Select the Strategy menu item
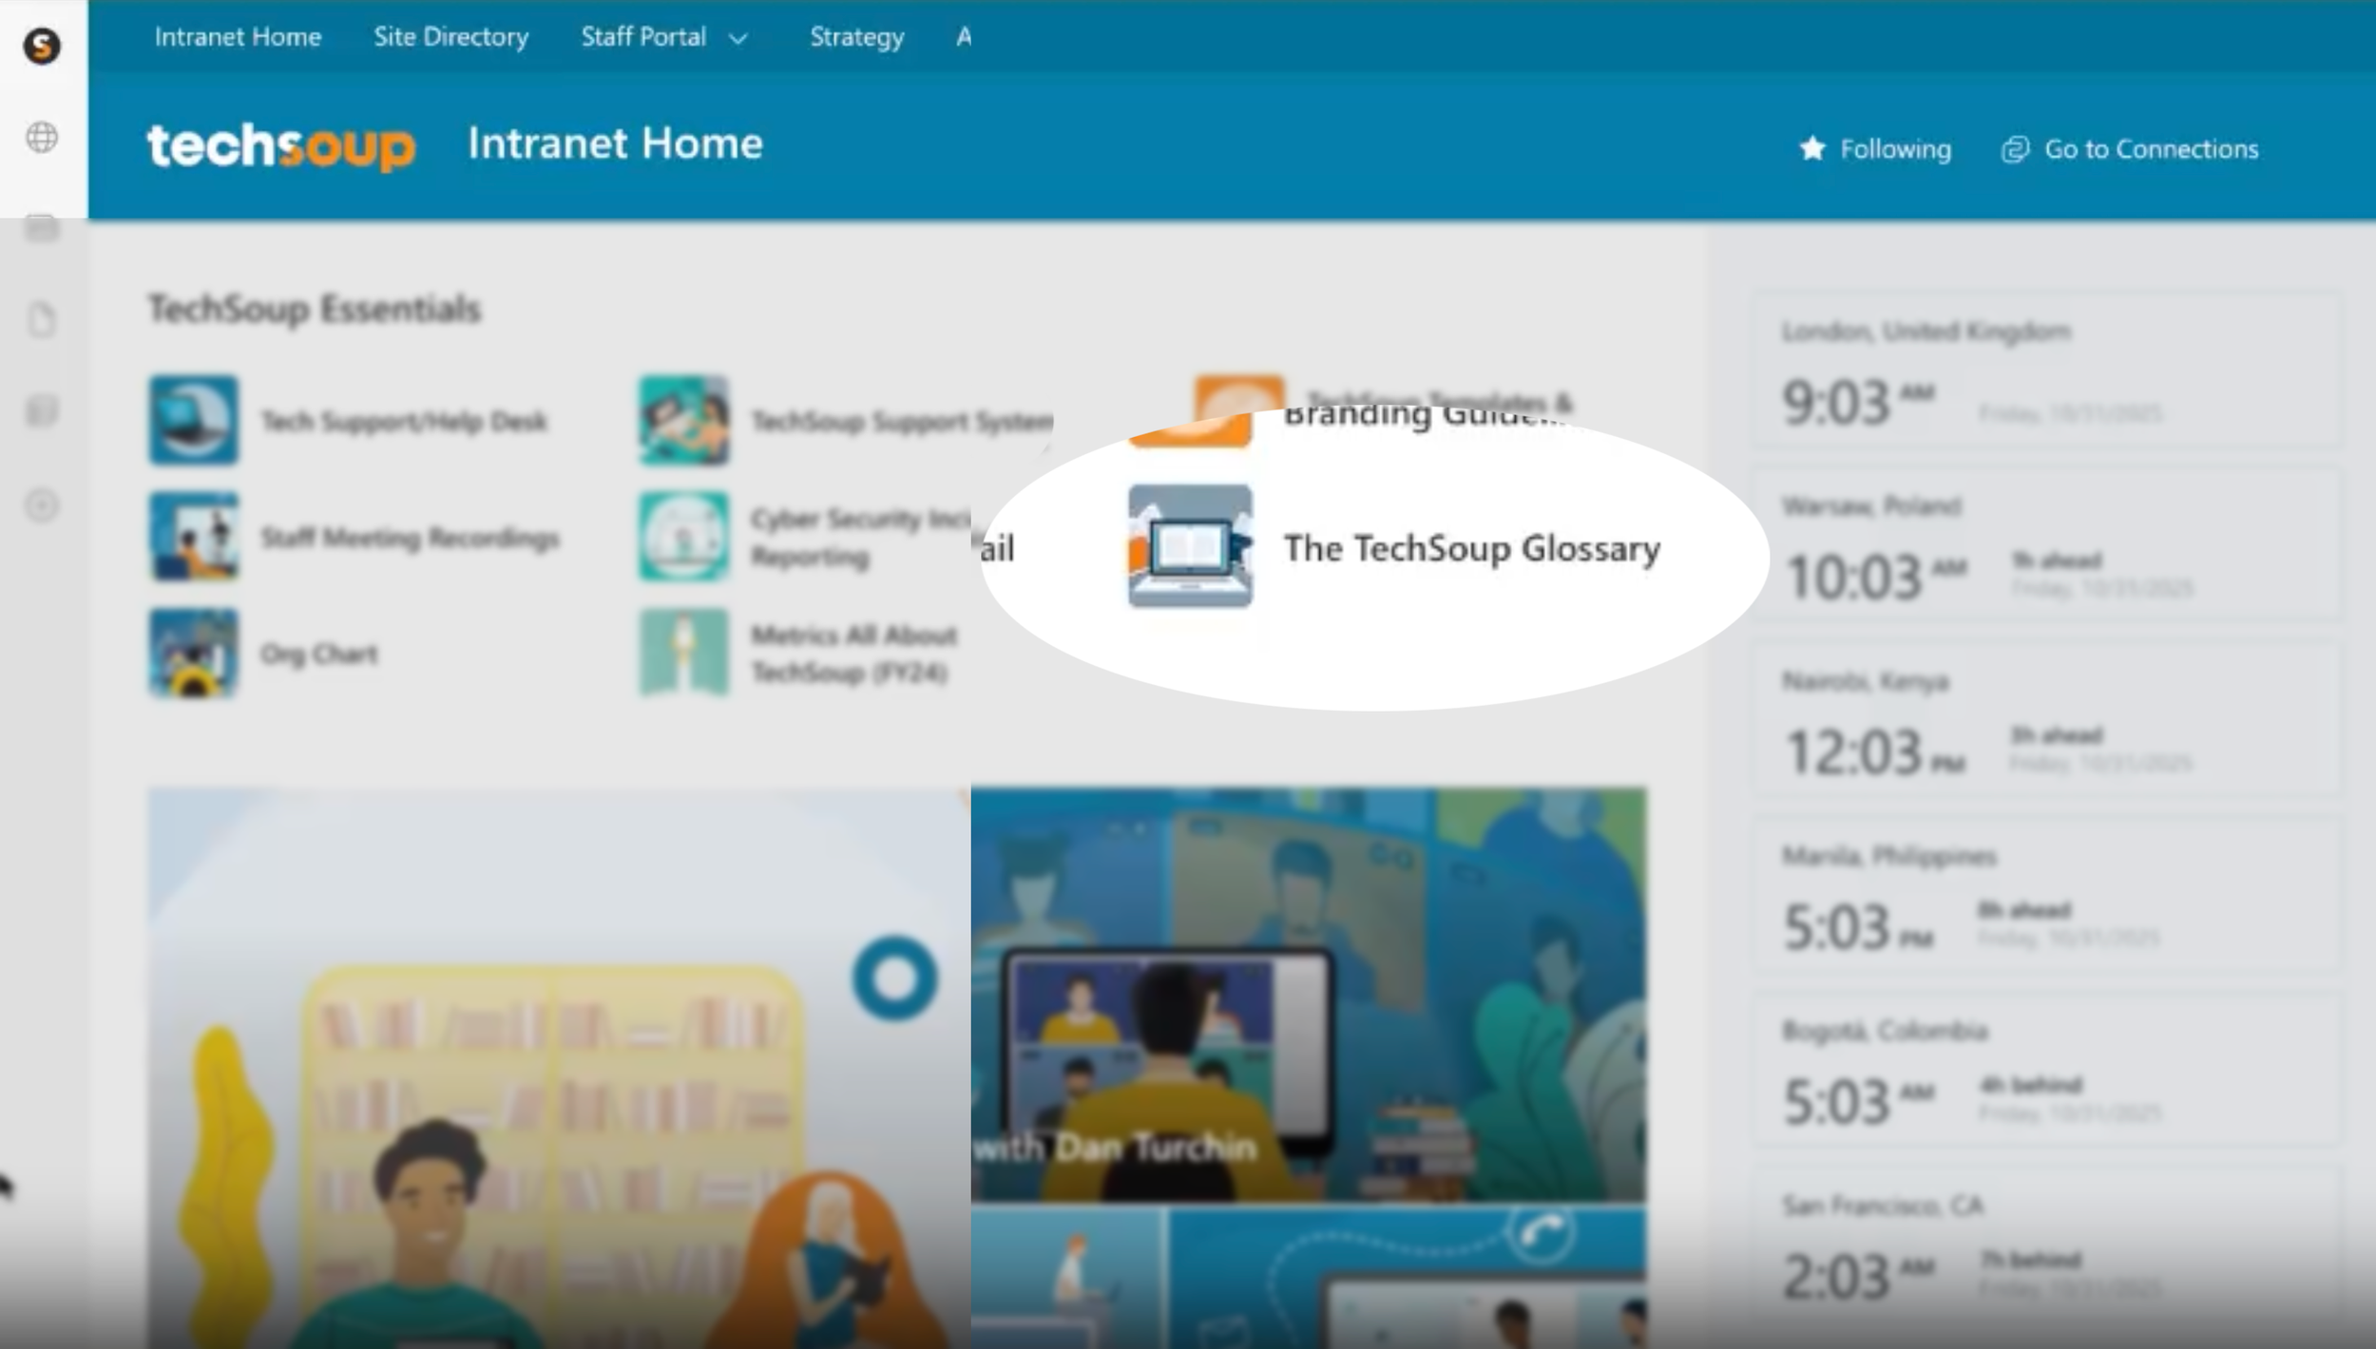 pos(856,37)
